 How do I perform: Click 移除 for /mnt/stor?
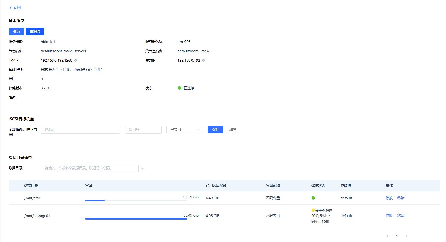coord(401,198)
